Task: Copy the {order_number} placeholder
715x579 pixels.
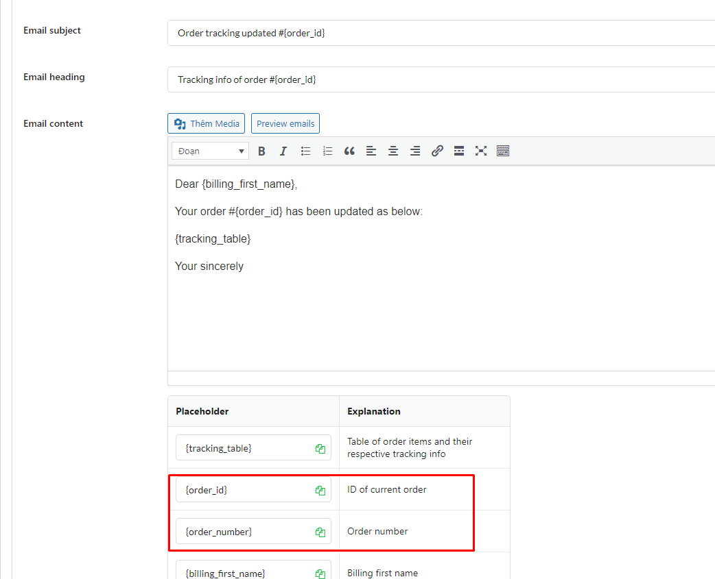Action: click(320, 532)
